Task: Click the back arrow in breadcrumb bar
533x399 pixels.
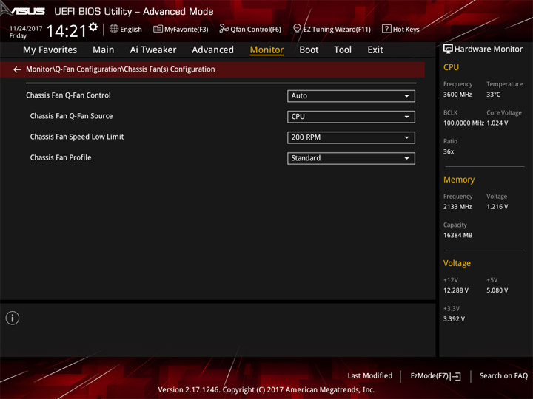Action: click(x=17, y=69)
